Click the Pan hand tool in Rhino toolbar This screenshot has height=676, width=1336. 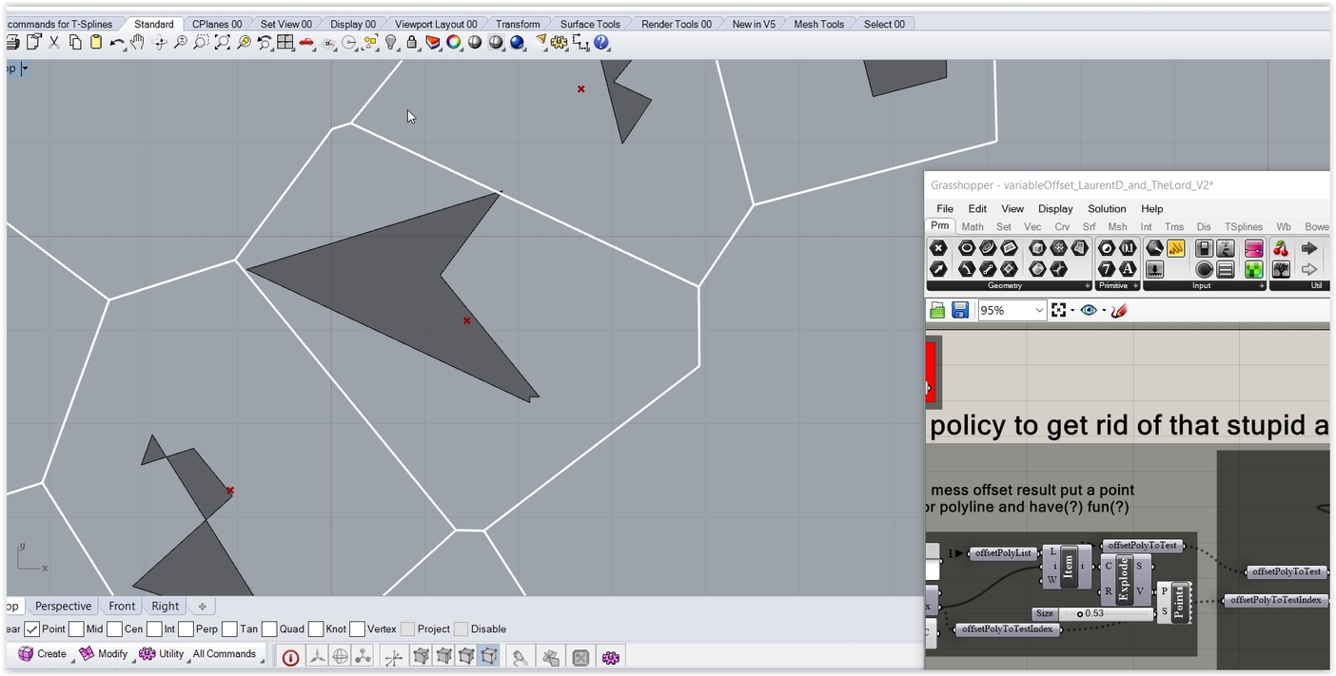[138, 43]
